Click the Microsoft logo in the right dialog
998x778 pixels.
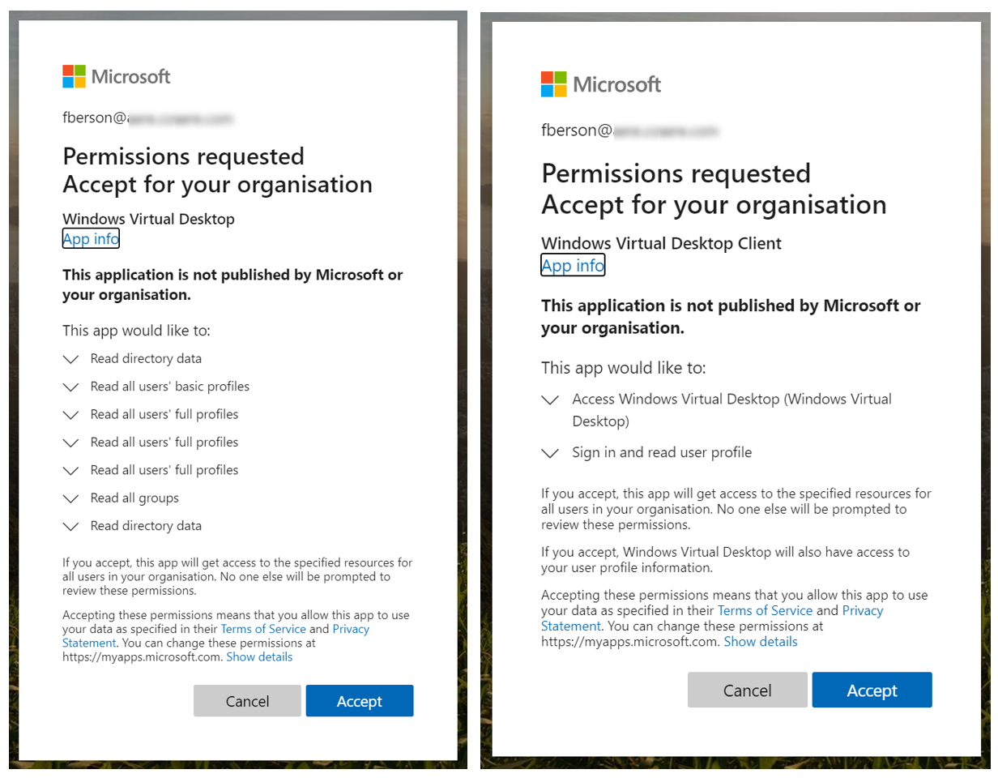pyautogui.click(x=601, y=84)
